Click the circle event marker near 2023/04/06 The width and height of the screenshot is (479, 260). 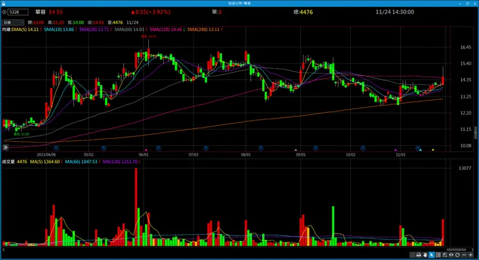pos(56,148)
